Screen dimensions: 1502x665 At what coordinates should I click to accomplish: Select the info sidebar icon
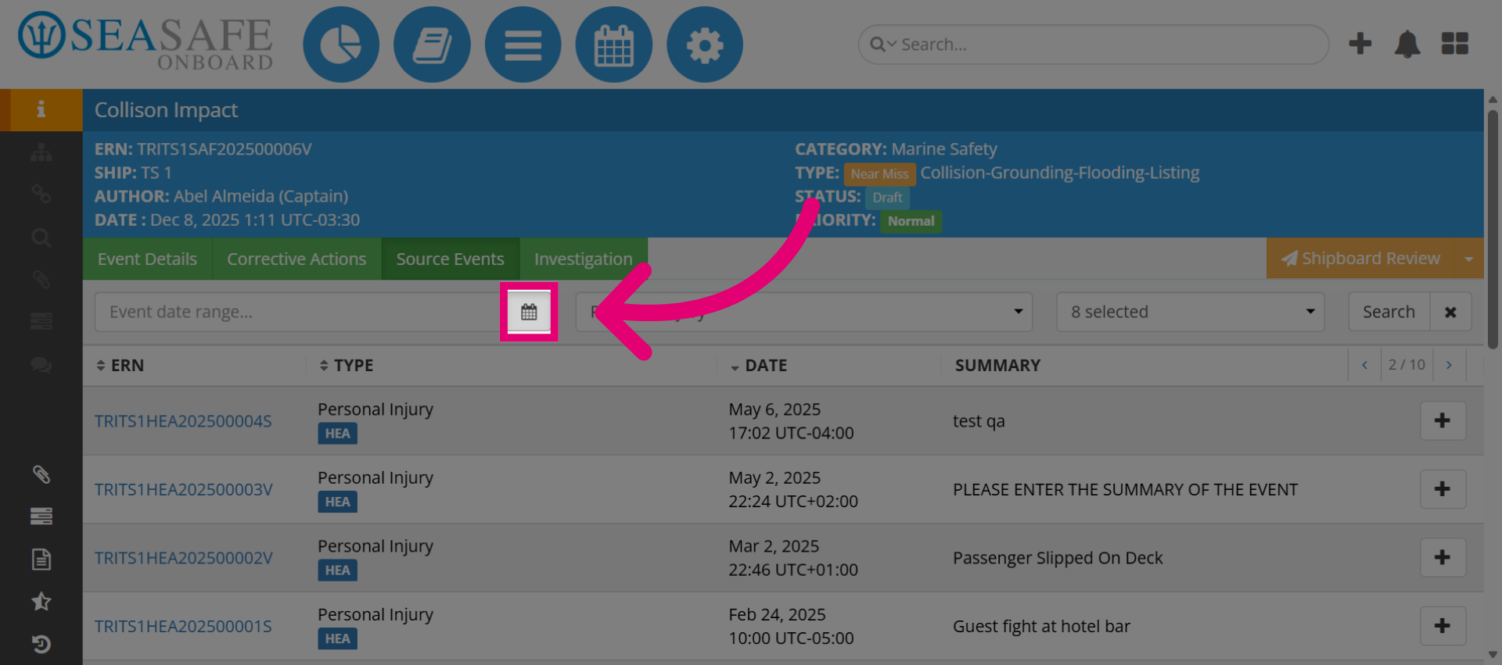click(41, 109)
